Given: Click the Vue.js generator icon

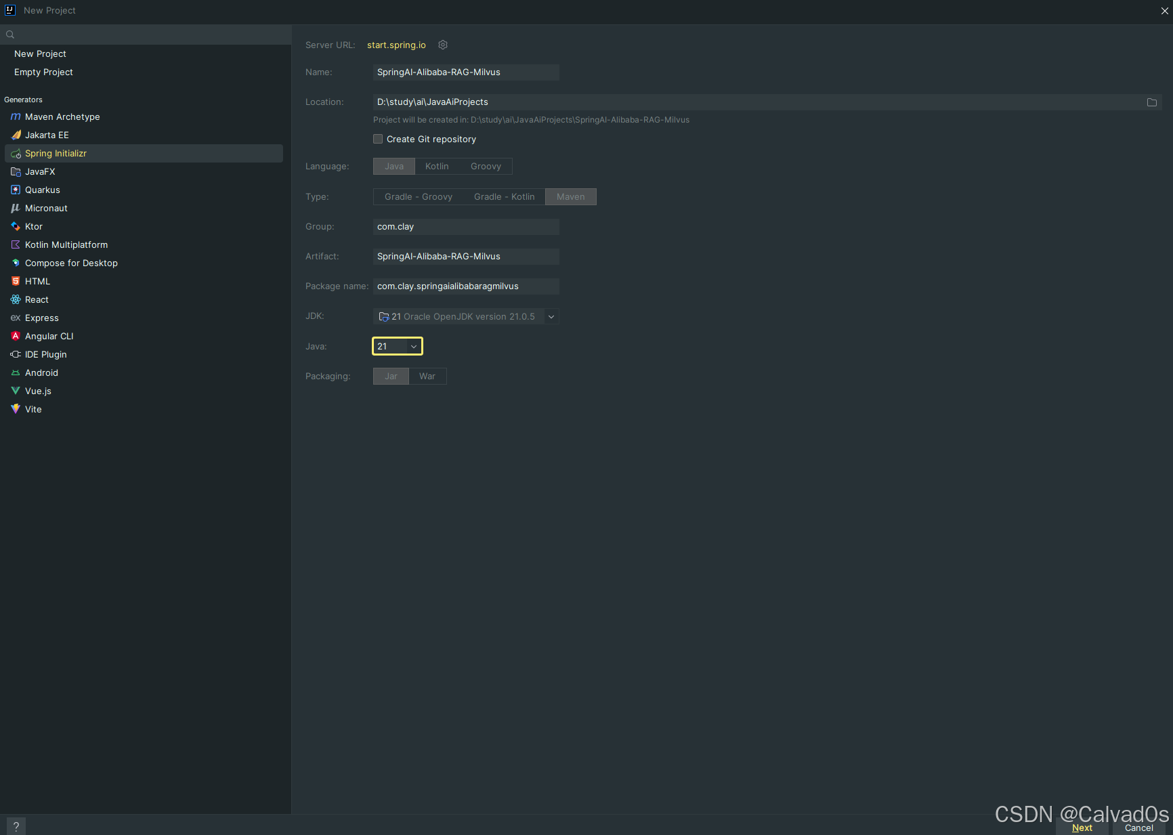Looking at the screenshot, I should [x=16, y=391].
